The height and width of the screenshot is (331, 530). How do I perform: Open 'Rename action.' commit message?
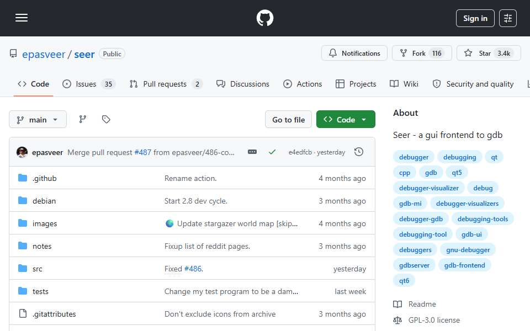[190, 178]
